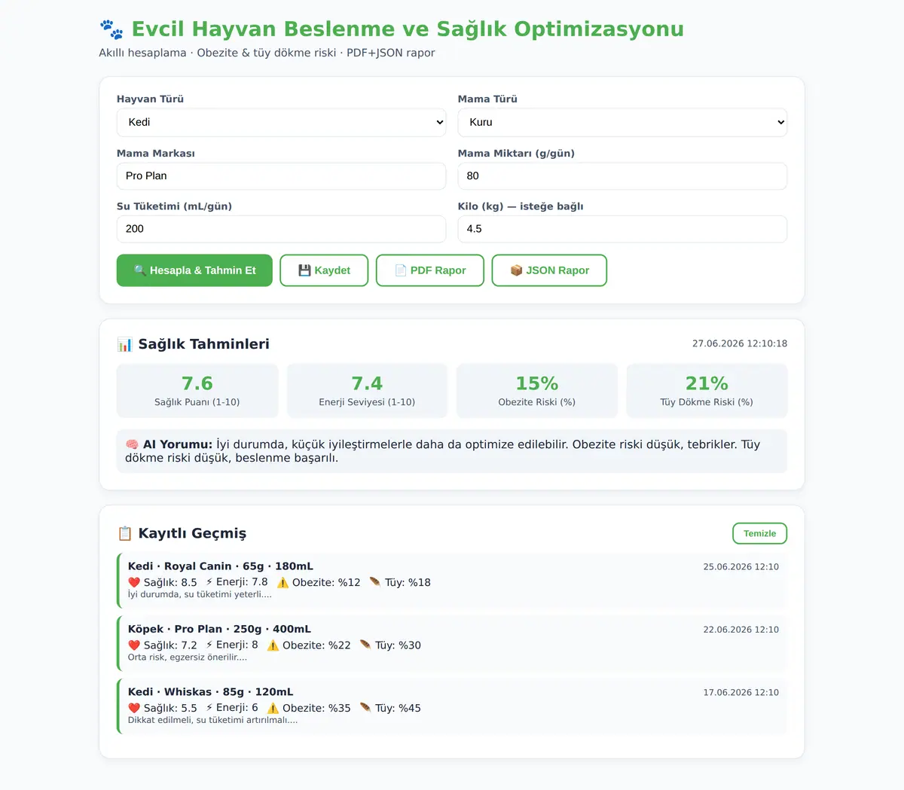
Task: Click the paw print icon in the title
Action: [111, 29]
